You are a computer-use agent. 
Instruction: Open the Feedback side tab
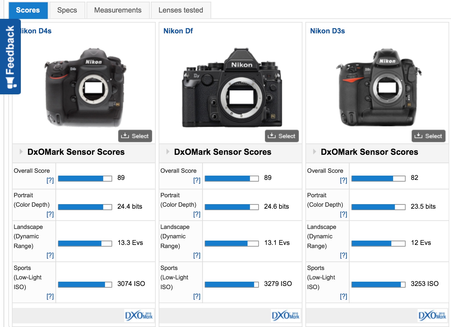click(10, 56)
